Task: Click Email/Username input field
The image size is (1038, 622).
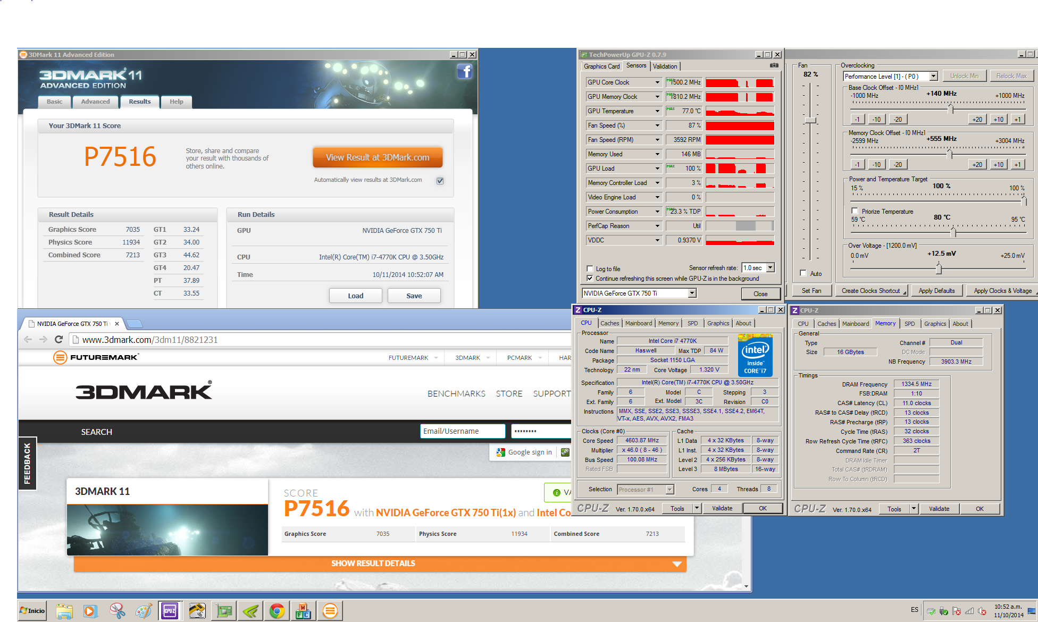Action: point(463,431)
